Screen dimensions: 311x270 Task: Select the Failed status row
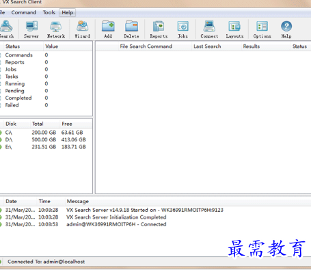click(46, 105)
